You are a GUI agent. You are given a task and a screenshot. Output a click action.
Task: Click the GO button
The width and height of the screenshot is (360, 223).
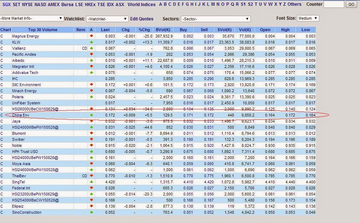click(351, 4)
